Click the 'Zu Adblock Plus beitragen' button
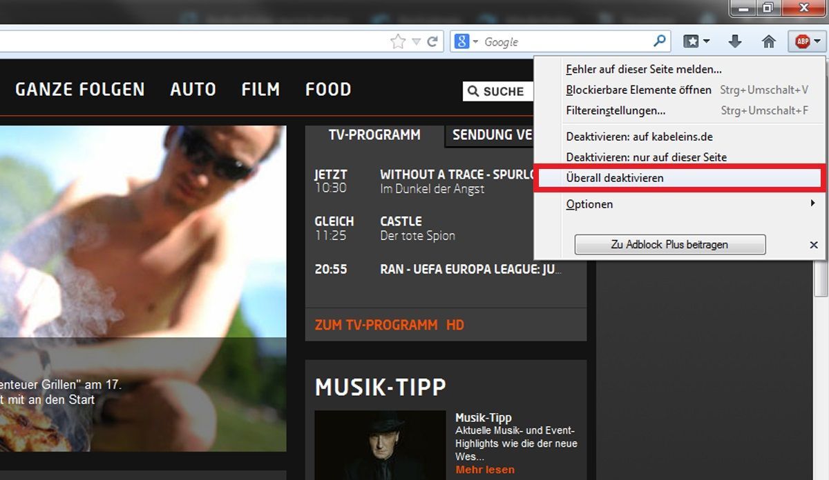The width and height of the screenshot is (829, 480). click(670, 244)
